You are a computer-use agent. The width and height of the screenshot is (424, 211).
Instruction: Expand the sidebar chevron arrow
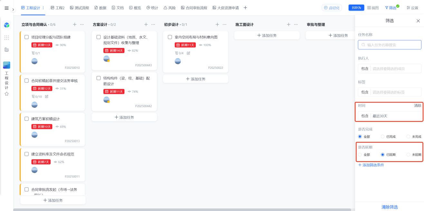click(x=13, y=10)
